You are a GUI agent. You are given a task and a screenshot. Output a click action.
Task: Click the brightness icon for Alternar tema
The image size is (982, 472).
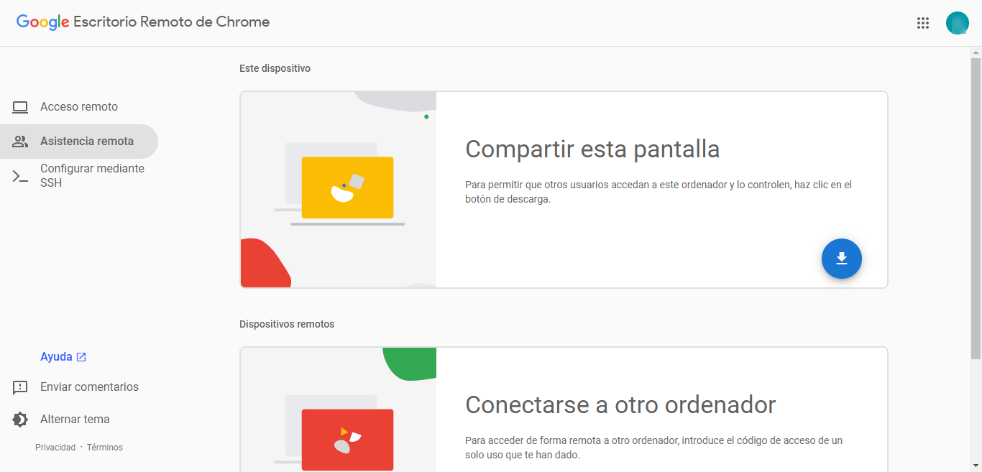pyautogui.click(x=20, y=420)
